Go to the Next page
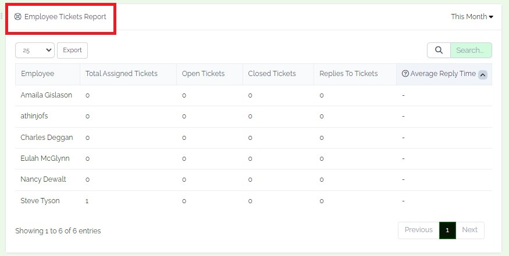The width and height of the screenshot is (509, 256). pos(469,230)
